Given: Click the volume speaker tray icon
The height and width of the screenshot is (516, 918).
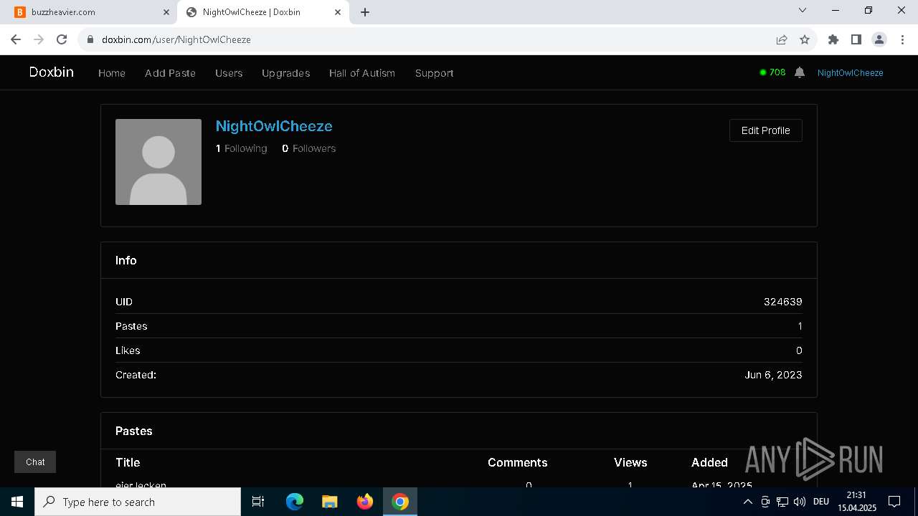Looking at the screenshot, I should click(800, 502).
